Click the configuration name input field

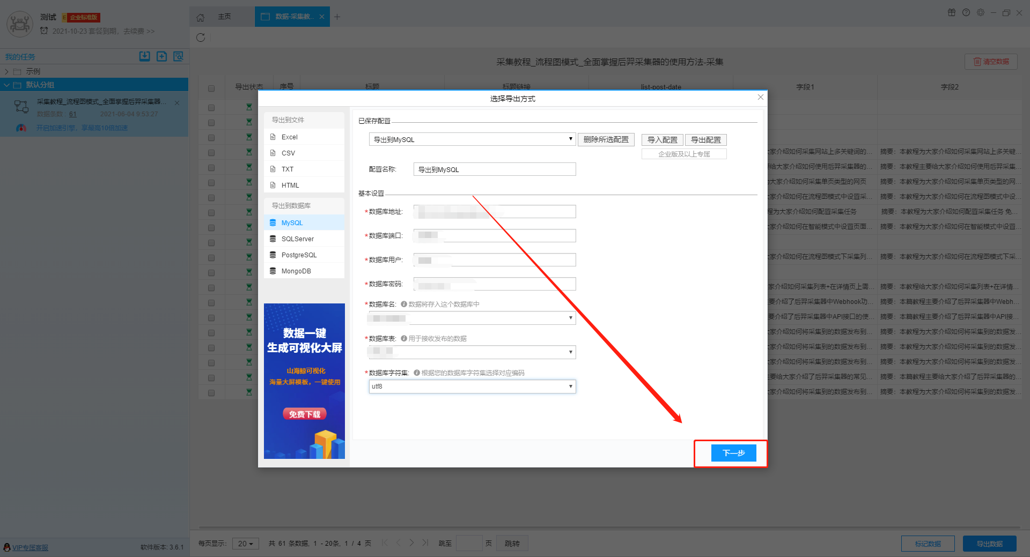[x=495, y=169]
